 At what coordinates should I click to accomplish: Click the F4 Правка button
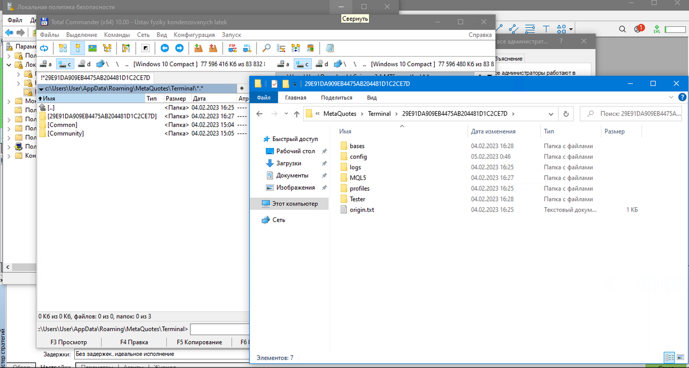point(134,342)
